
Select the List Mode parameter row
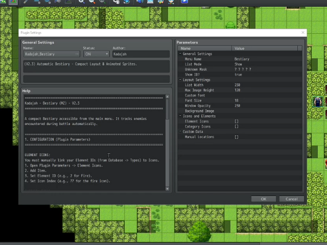pyautogui.click(x=240, y=64)
